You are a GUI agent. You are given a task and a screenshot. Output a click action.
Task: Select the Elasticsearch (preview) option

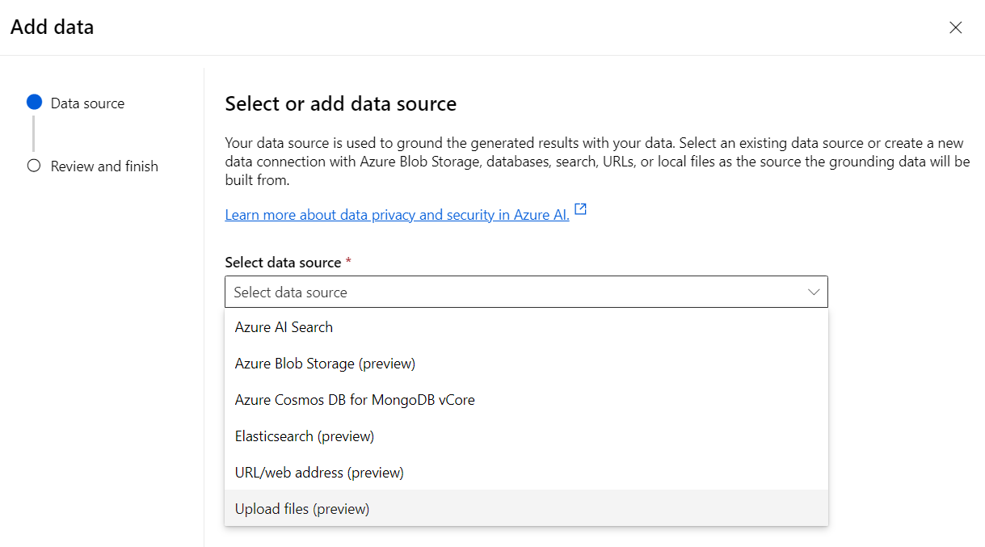[x=305, y=436]
